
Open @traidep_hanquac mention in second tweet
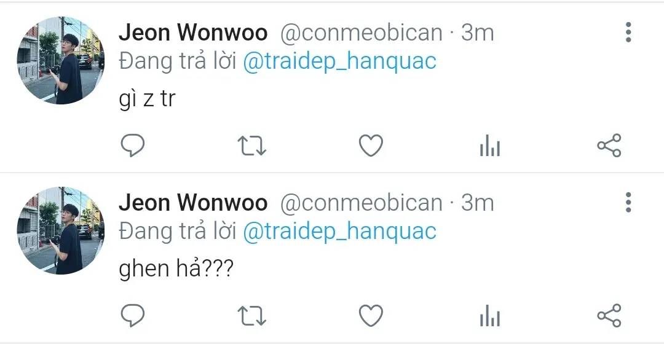pyautogui.click(x=339, y=232)
